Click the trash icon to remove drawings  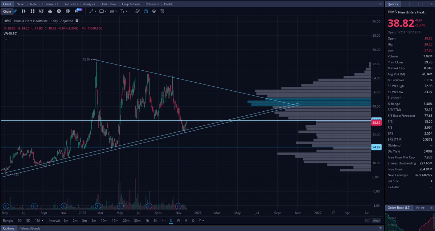(162, 11)
